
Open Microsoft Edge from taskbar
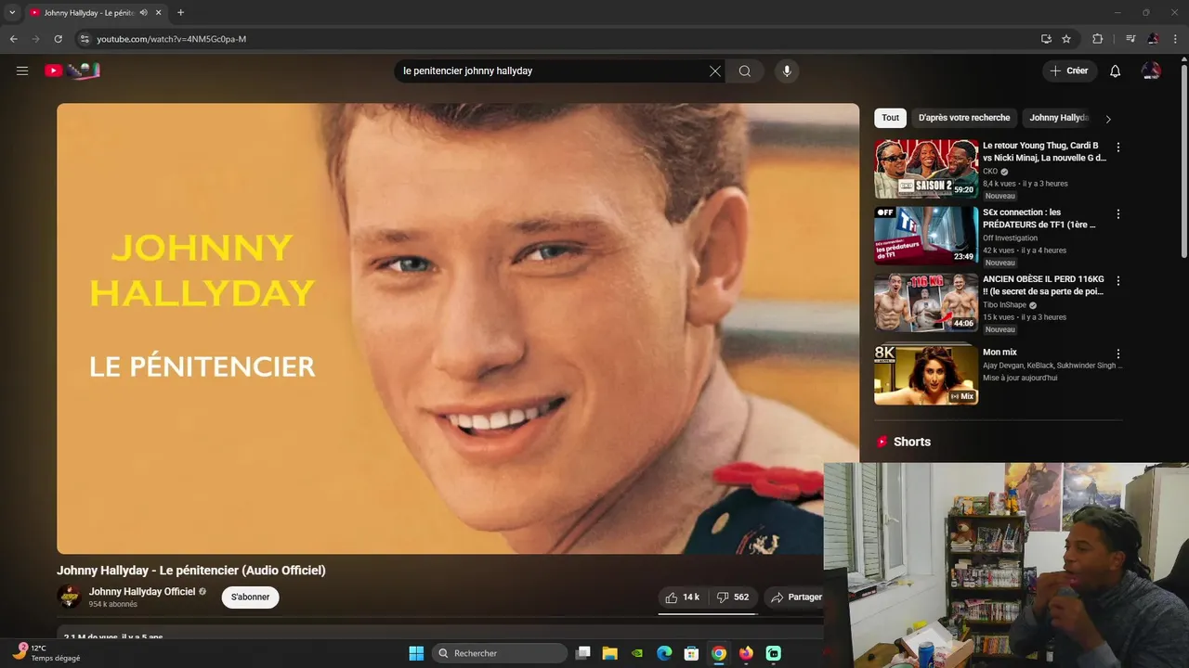pos(664,653)
